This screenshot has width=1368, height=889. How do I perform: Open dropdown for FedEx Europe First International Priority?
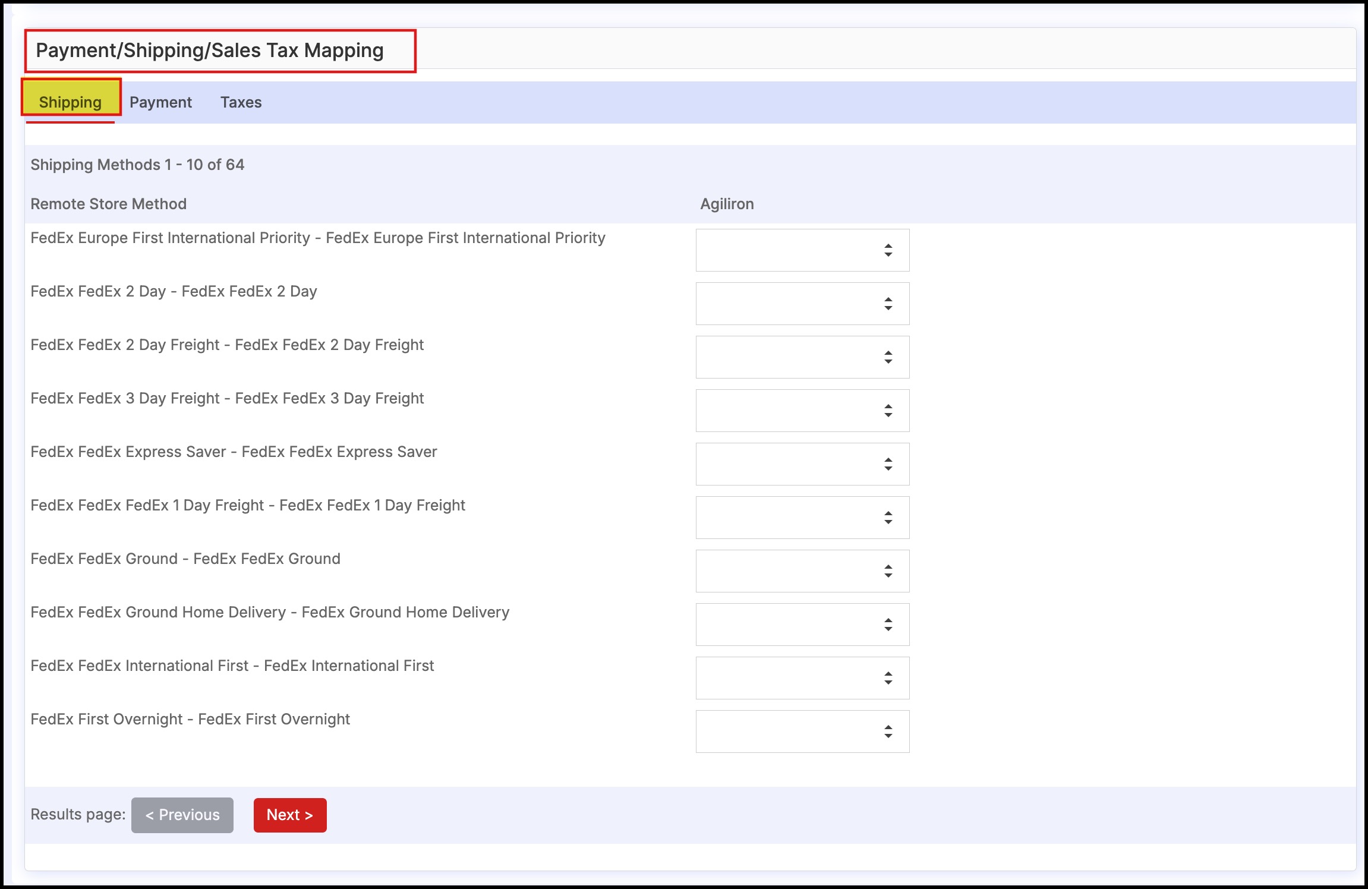coord(802,250)
